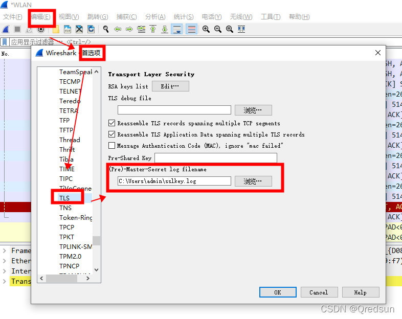Select TNS in protocol list

coord(65,208)
